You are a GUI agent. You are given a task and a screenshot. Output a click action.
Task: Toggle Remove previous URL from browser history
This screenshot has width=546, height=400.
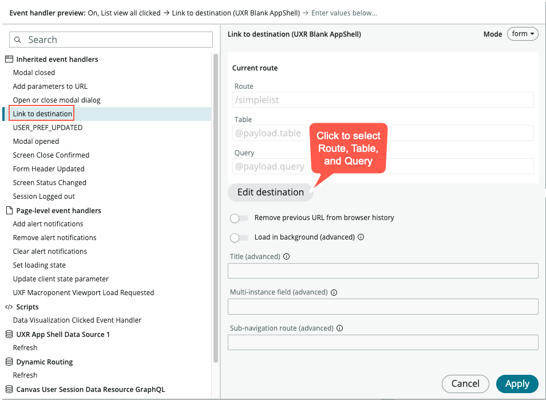[239, 218]
